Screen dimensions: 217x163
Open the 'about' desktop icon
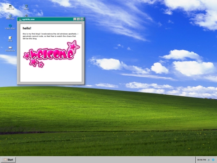point(26,7)
